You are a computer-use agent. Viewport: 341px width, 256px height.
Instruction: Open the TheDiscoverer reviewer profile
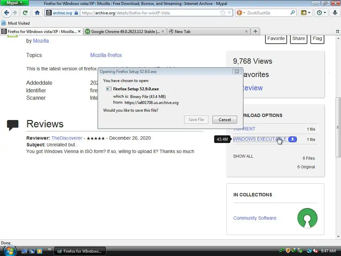point(67,138)
